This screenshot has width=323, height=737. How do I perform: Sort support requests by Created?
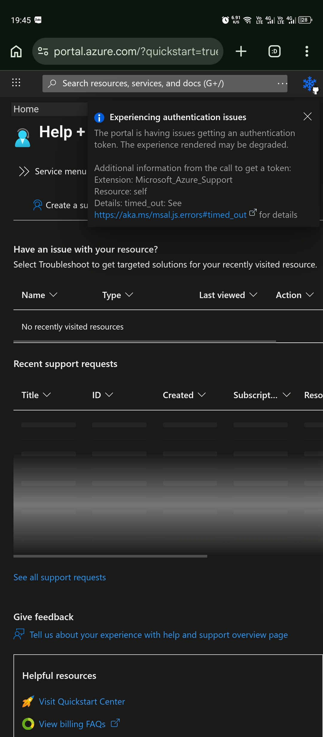(x=184, y=395)
